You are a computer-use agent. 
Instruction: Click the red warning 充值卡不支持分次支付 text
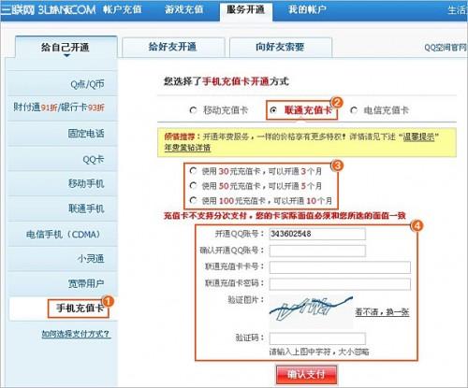[x=285, y=216]
